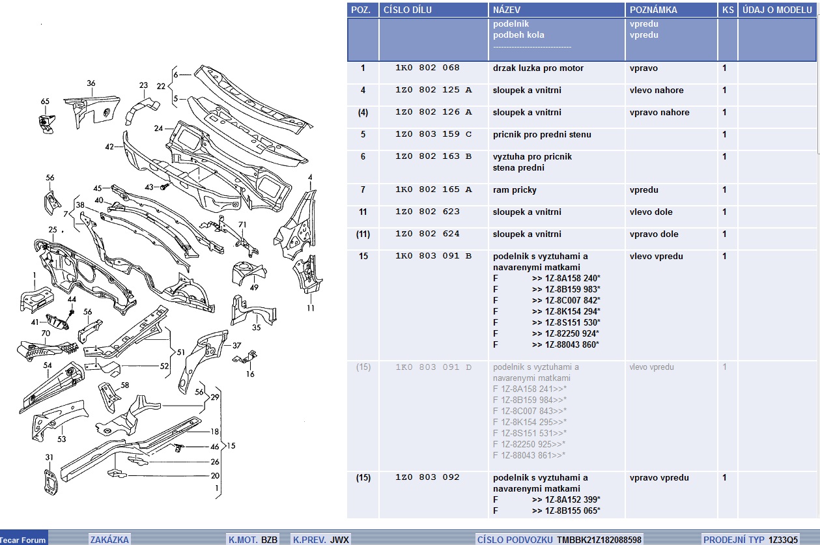Click the NÁZEV column header
Image resolution: width=820 pixels, height=545 pixels.
coord(507,10)
